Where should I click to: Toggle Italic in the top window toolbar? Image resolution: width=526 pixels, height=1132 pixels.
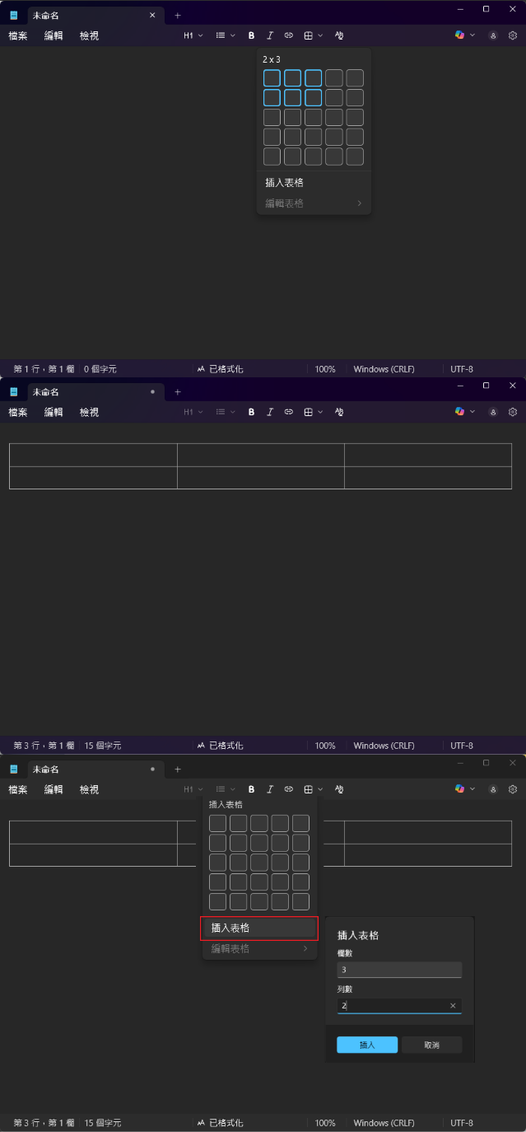pyautogui.click(x=270, y=35)
